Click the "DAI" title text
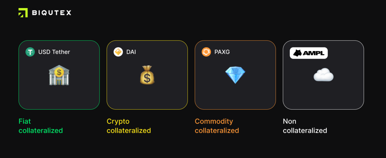The width and height of the screenshot is (386, 158). click(x=131, y=52)
